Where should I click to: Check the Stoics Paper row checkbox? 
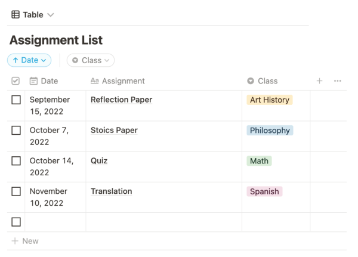click(16, 131)
